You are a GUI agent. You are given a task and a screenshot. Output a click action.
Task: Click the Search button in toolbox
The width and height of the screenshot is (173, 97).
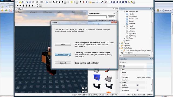[x=112, y=17]
